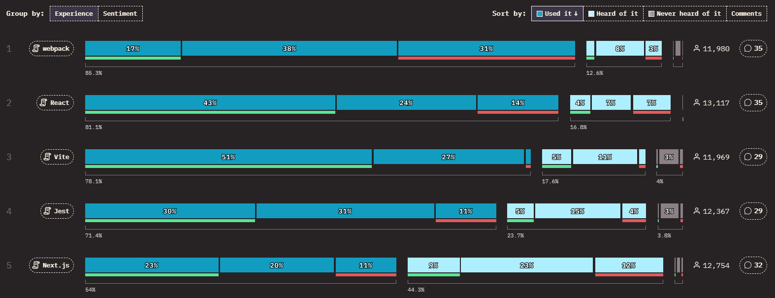This screenshot has width=775, height=298.
Task: Select Next.js's 20% bar segment
Action: click(x=277, y=265)
